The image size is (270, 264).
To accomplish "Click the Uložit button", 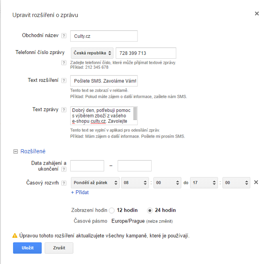I will click(27, 248).
